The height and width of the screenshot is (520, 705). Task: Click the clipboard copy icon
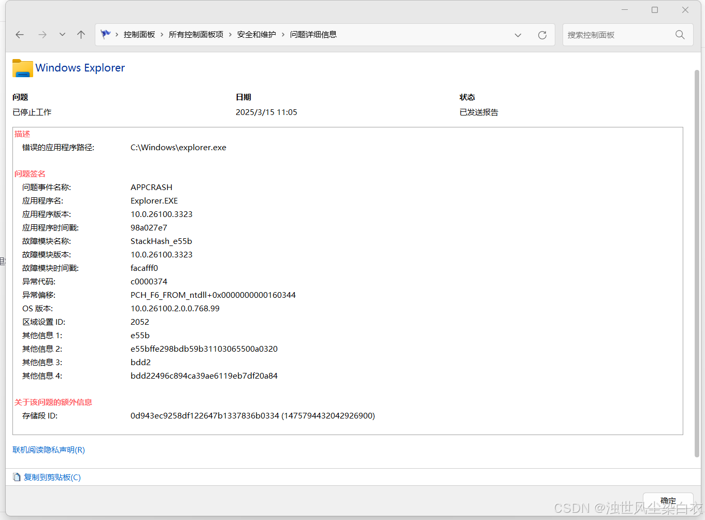(17, 478)
